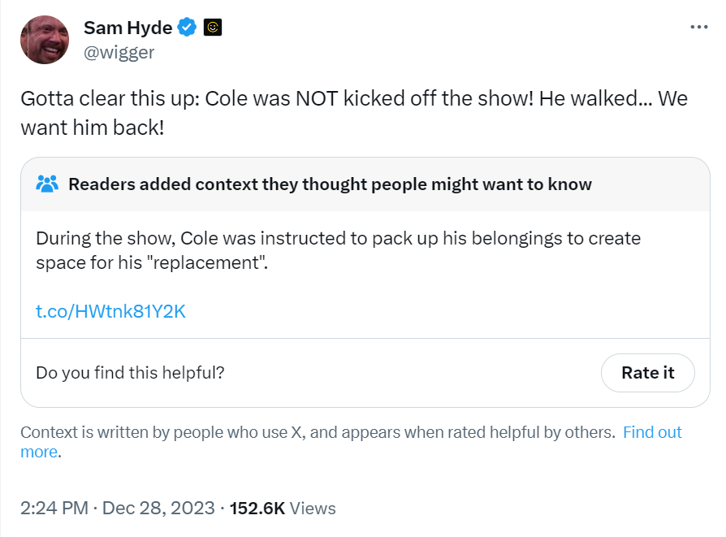Click the 'Readers added context' header text

pyautogui.click(x=331, y=184)
